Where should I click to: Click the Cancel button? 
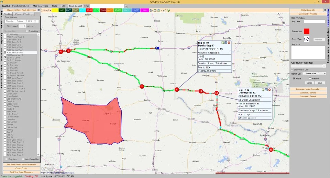pos(309,83)
